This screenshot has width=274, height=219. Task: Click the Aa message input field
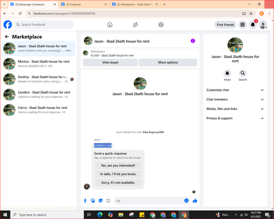150,201
